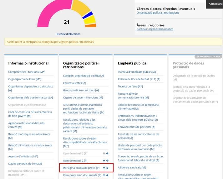Open 'Històric d'eleccions' link under chart
This screenshot has width=223, height=179.
[68, 34]
